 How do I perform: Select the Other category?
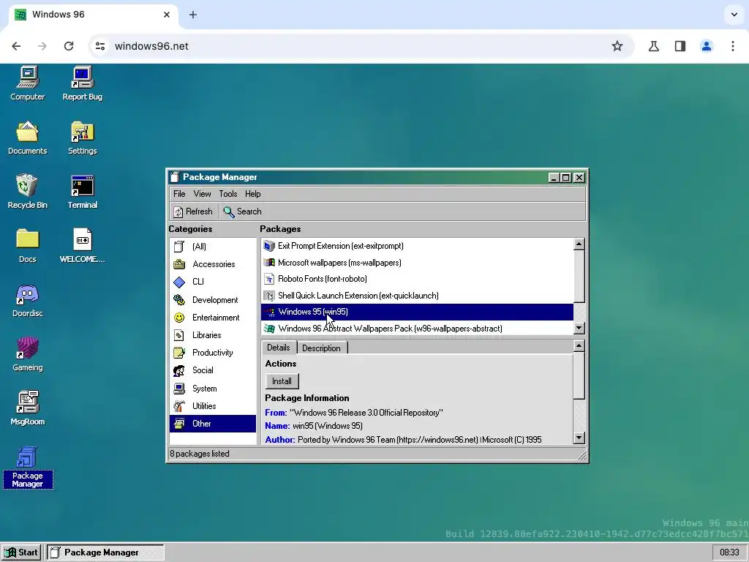tap(213, 424)
